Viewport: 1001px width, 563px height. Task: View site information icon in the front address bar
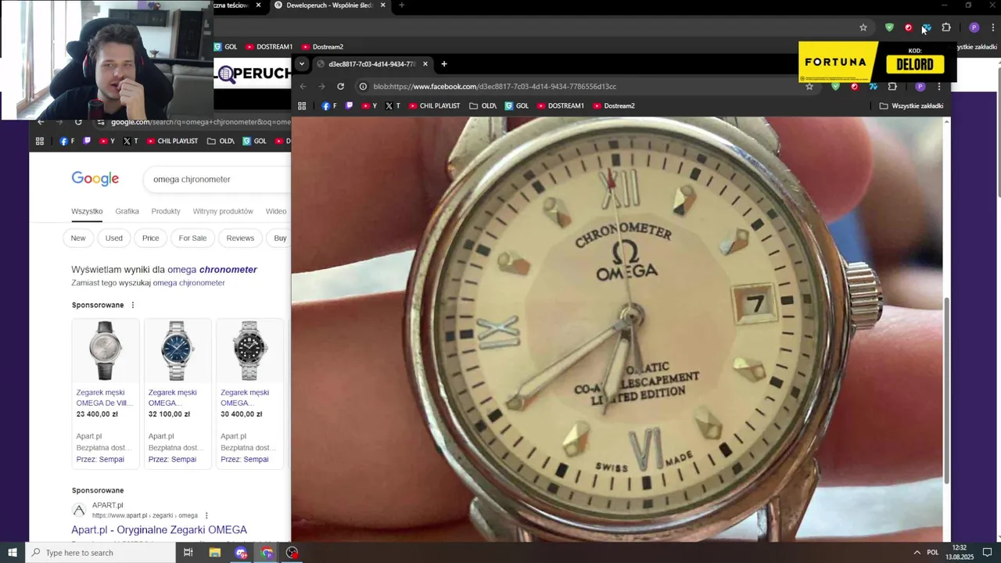[363, 87]
